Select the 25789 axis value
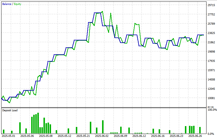217x138 pixels. click(211, 24)
